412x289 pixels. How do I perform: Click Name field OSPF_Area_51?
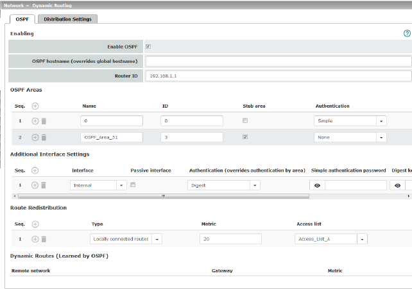(x=112, y=137)
